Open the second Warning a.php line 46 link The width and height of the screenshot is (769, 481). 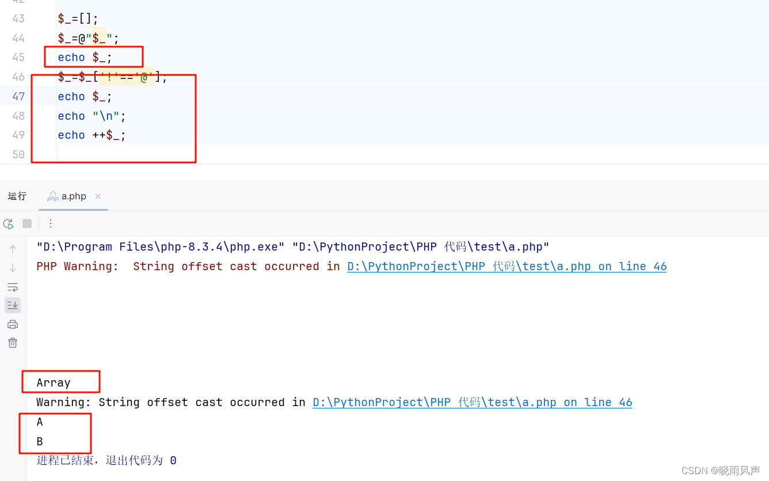tap(472, 402)
